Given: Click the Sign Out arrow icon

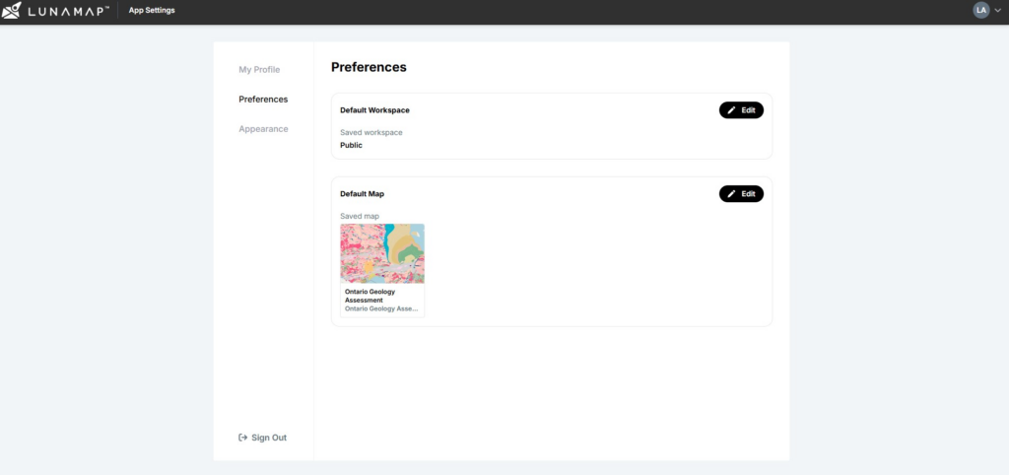Looking at the screenshot, I should coord(242,438).
